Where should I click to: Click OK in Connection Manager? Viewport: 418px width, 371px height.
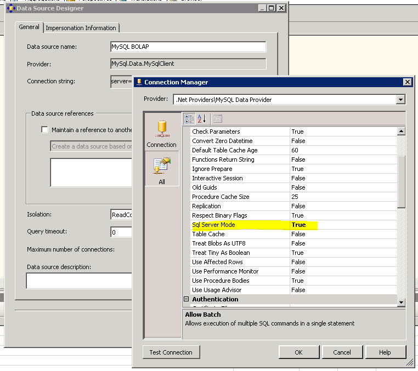(x=298, y=352)
